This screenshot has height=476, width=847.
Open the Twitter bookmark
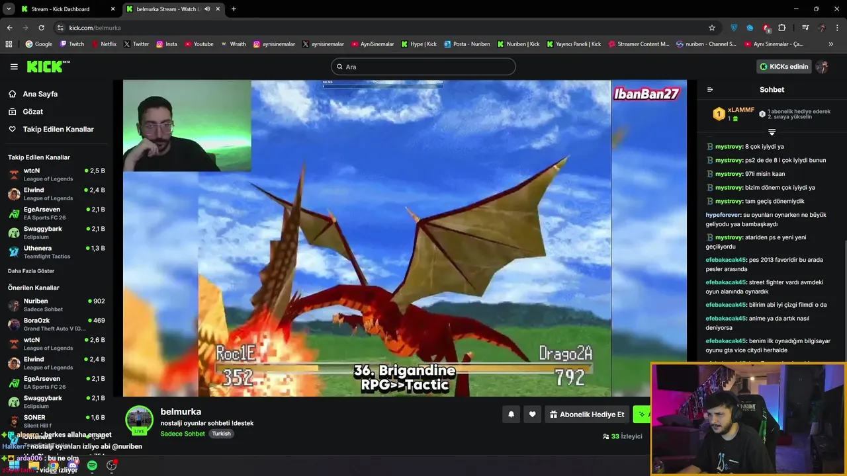[x=136, y=44]
